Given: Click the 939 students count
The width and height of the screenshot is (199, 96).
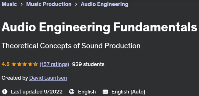Looking at the screenshot, I should point(88,64).
